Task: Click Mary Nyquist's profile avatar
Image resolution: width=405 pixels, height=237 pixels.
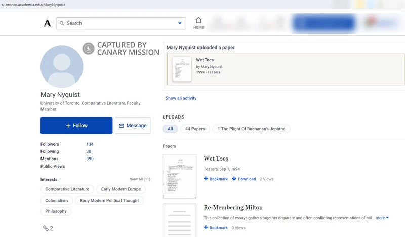Action: (x=62, y=66)
